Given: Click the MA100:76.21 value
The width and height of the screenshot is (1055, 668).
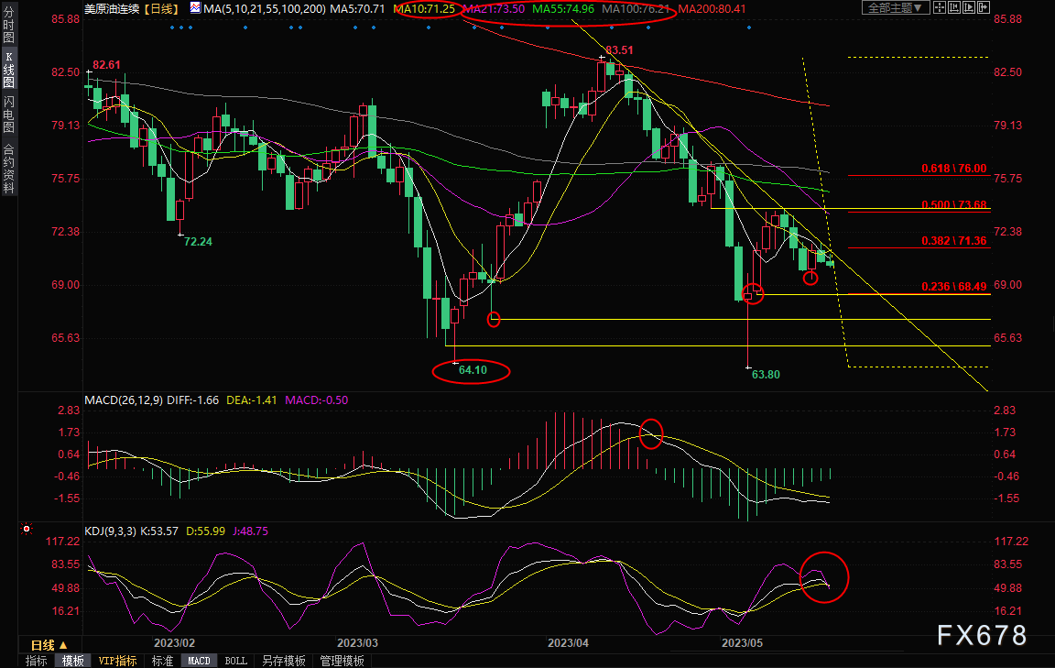Looking at the screenshot, I should pos(636,9).
